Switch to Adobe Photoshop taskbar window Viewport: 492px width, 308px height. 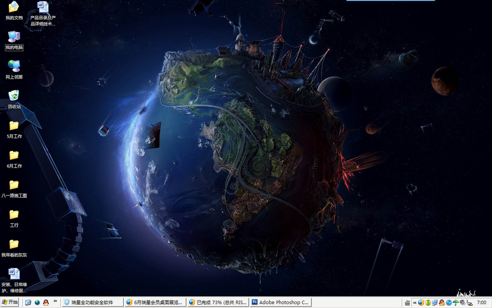[x=281, y=302]
